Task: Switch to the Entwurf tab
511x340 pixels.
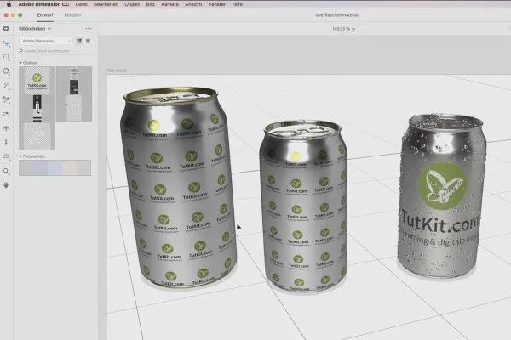Action: (x=45, y=15)
